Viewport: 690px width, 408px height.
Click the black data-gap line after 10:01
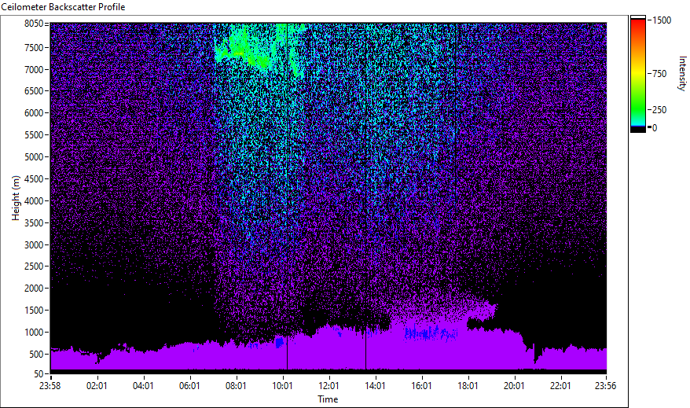click(287, 198)
